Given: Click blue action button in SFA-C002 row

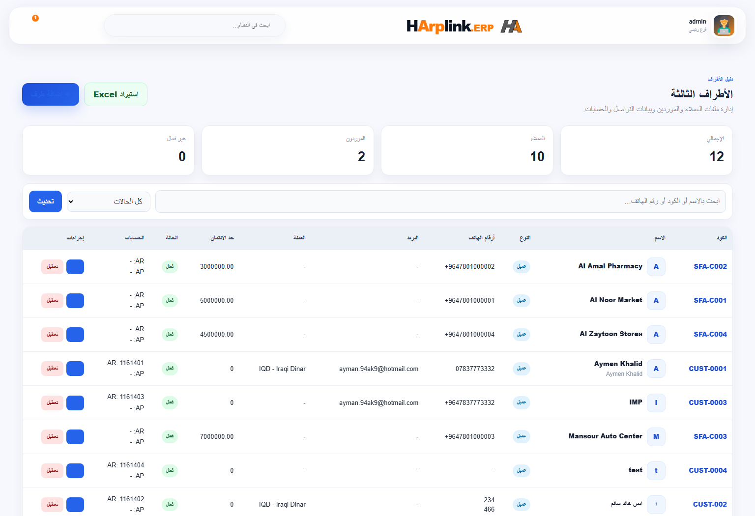Looking at the screenshot, I should [75, 267].
